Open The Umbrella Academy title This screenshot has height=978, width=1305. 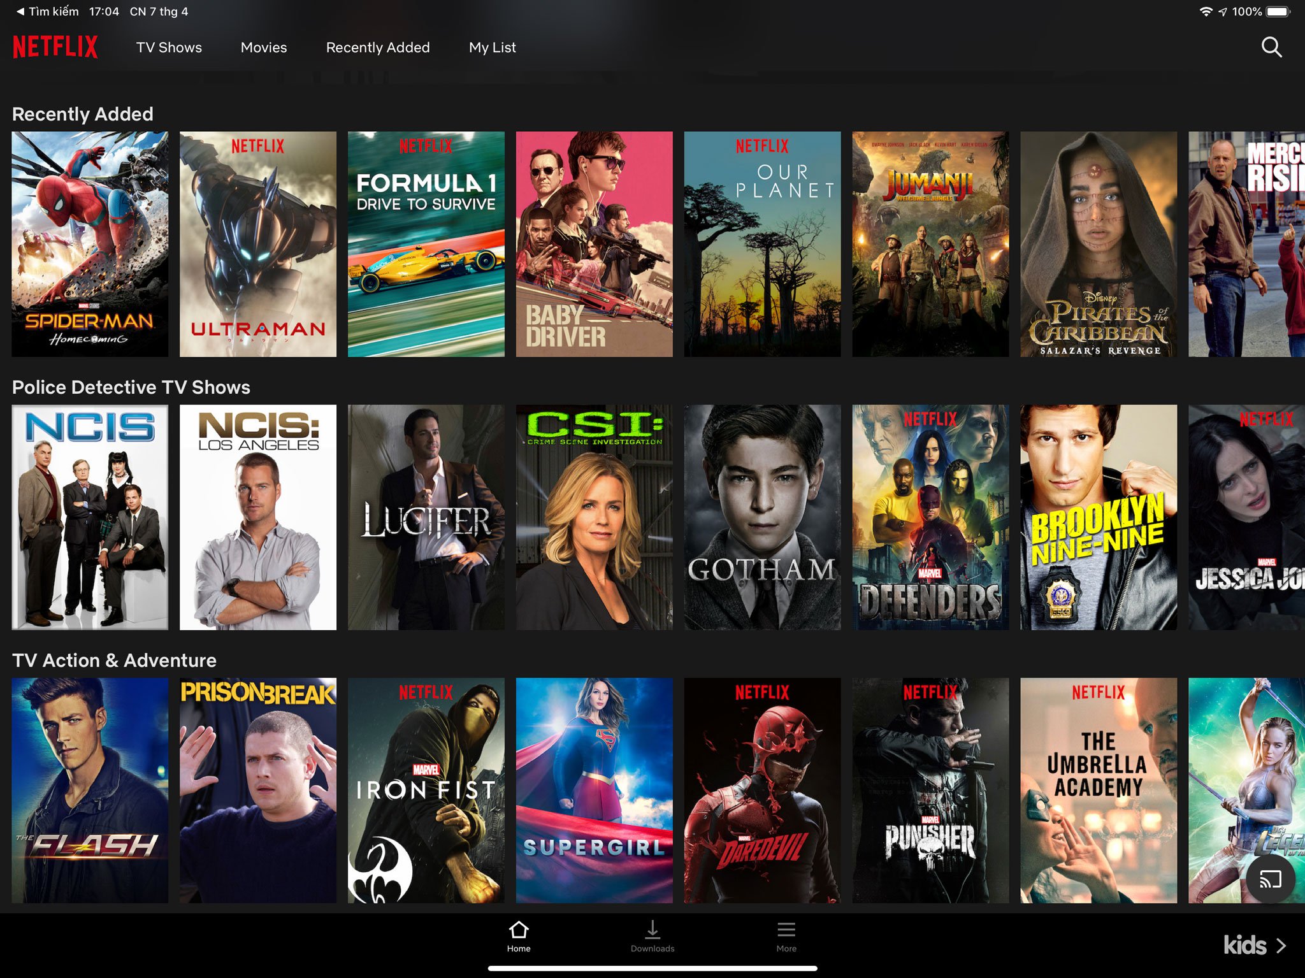click(x=1098, y=790)
